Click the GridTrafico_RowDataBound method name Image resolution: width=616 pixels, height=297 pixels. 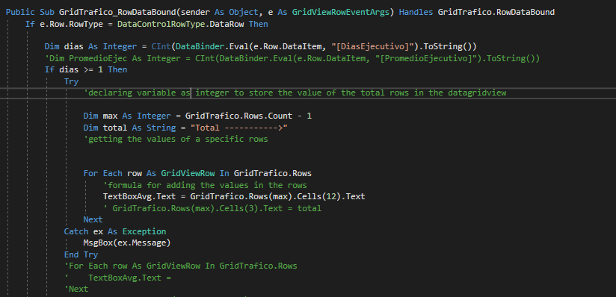pyautogui.click(x=117, y=12)
